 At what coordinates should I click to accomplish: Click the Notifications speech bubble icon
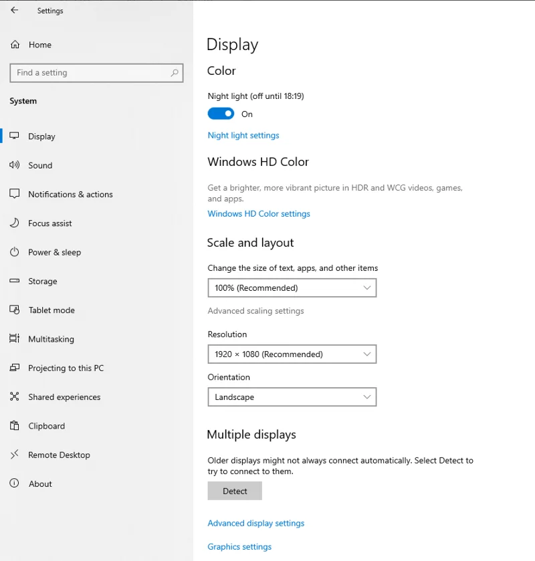14,193
